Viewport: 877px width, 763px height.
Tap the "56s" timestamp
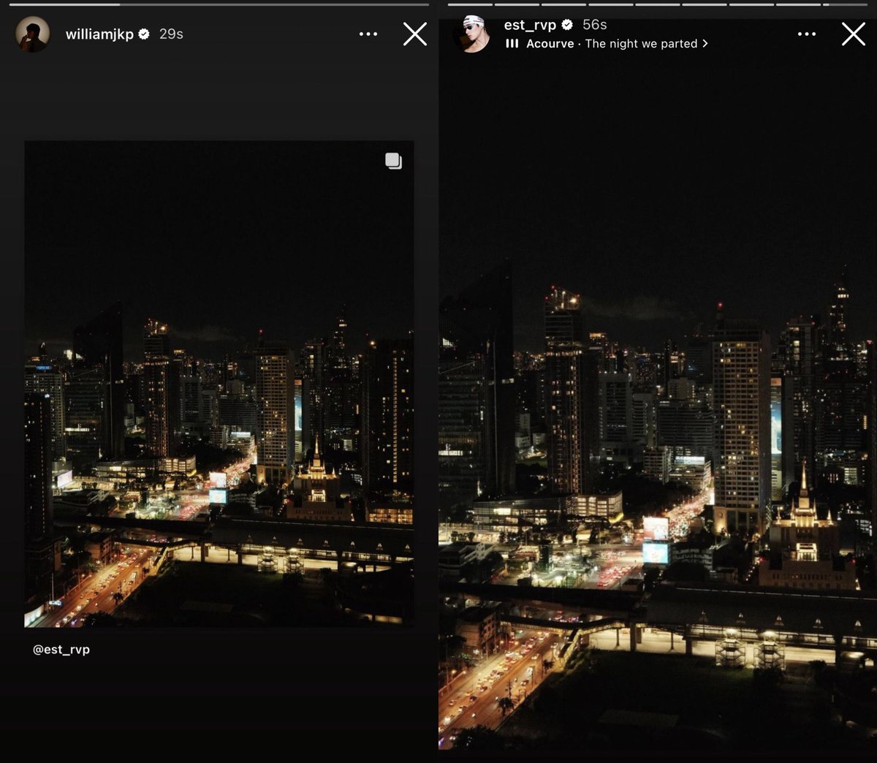pyautogui.click(x=595, y=26)
